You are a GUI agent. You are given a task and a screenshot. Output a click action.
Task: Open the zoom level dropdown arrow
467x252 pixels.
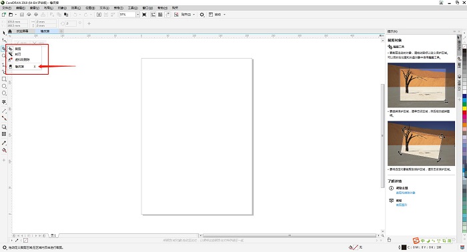[137, 15]
